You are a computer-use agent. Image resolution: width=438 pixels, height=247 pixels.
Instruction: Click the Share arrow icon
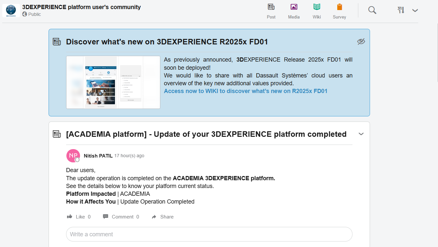click(x=154, y=217)
